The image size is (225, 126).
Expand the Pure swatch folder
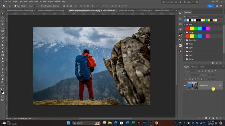[x=185, y=51]
